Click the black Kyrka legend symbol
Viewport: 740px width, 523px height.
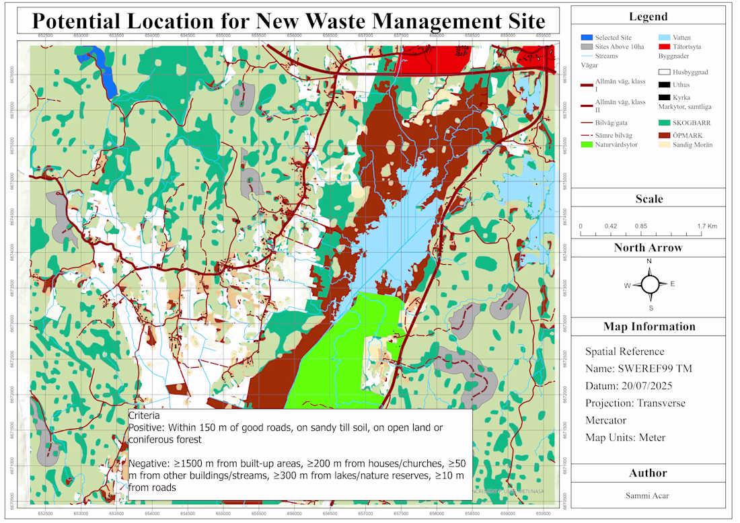pos(664,97)
